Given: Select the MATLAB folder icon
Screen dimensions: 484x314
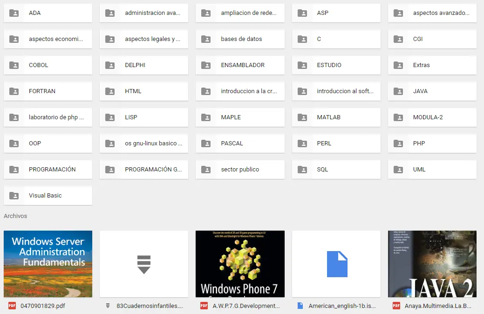Looking at the screenshot, I should click(302, 117).
